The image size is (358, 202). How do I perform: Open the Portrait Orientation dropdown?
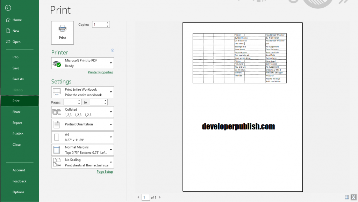82,125
